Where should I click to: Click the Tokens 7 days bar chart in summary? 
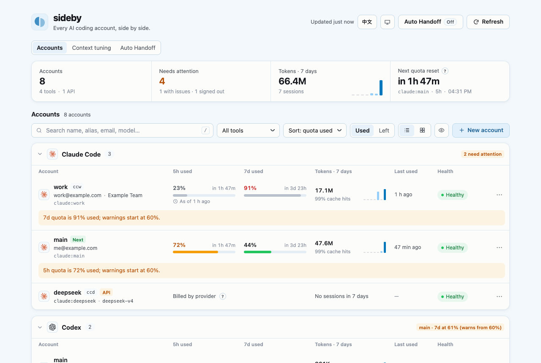point(367,88)
